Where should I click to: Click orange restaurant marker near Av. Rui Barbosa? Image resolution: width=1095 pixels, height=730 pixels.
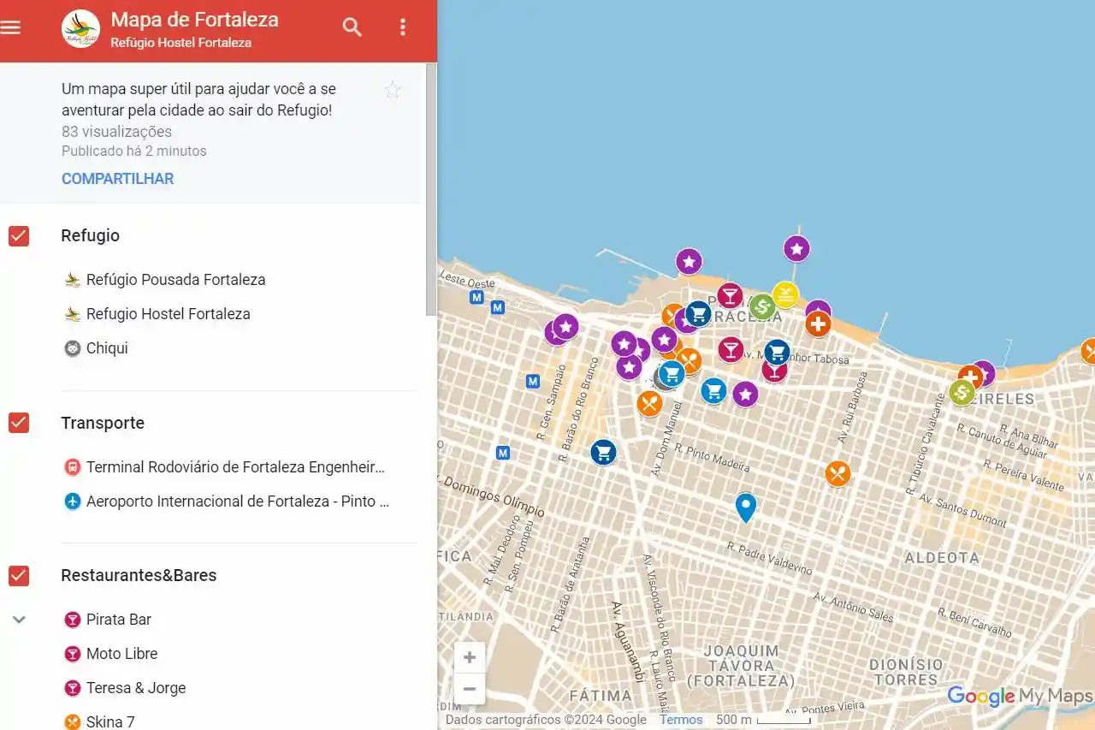click(x=838, y=473)
